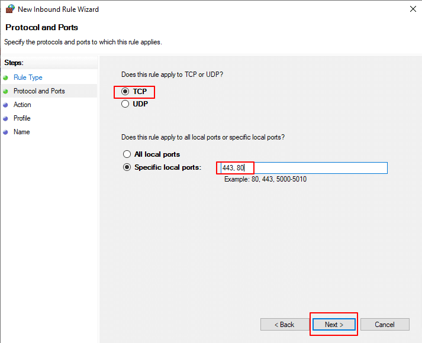
Task: Click the green bullet beside Rule Type
Action: tap(6, 77)
